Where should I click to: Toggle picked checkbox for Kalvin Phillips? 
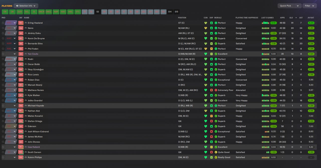coord(3,157)
